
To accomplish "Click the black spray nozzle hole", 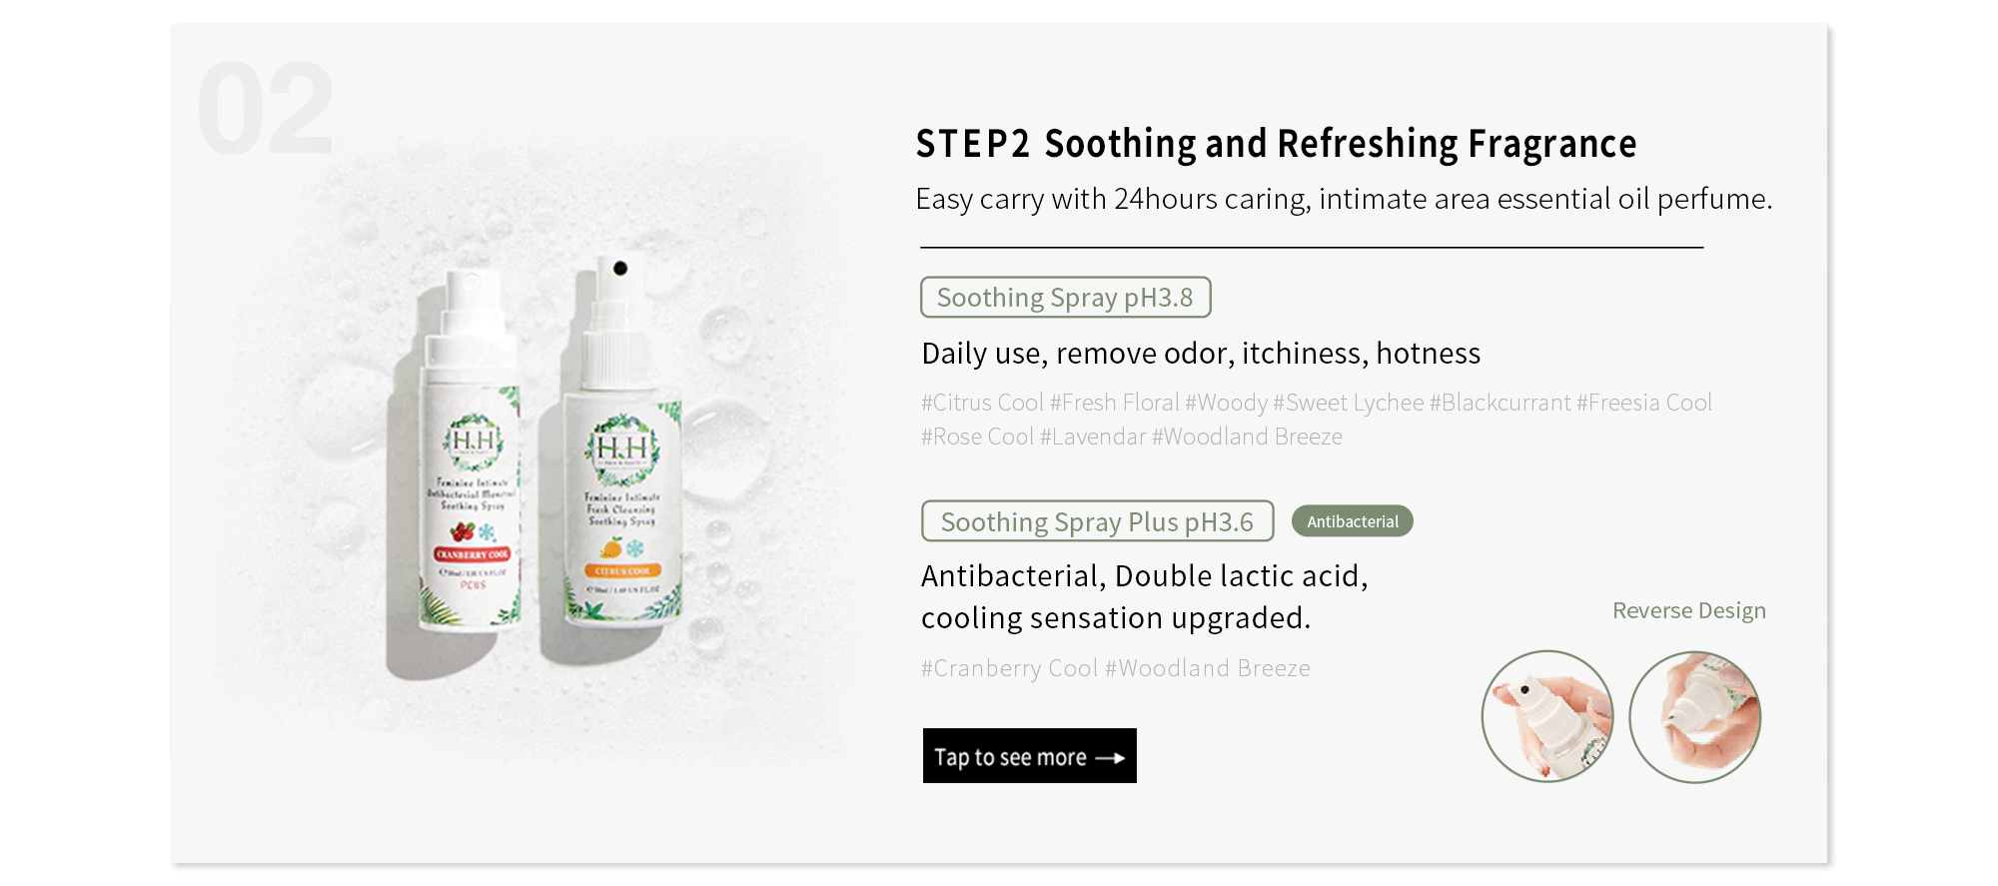I will (620, 268).
